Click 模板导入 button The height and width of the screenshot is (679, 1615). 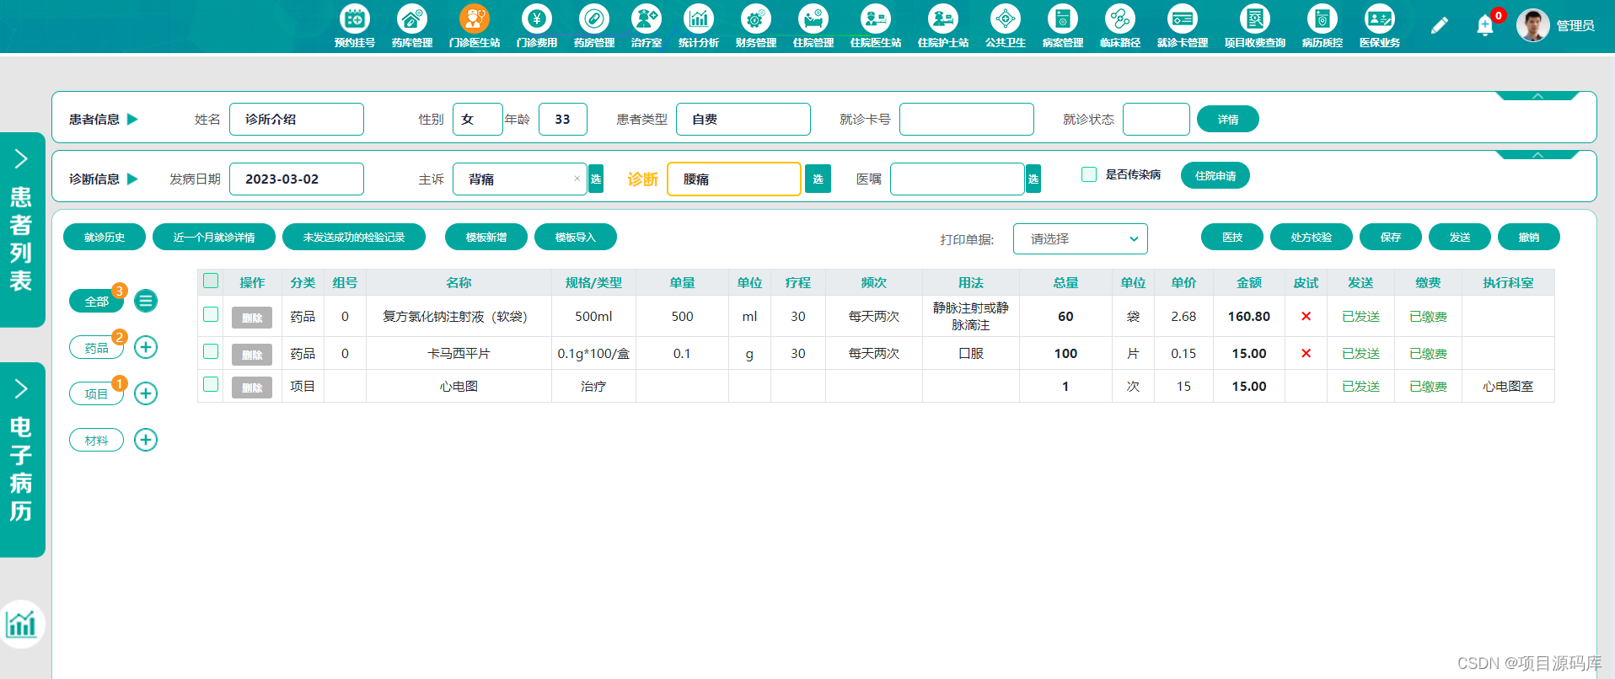[576, 237]
